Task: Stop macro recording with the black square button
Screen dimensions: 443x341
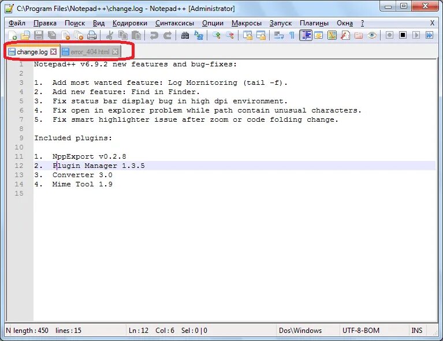Action: [x=403, y=36]
